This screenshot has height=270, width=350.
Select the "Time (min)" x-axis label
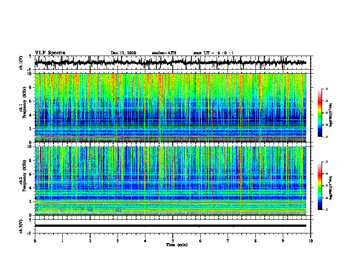click(x=177, y=245)
